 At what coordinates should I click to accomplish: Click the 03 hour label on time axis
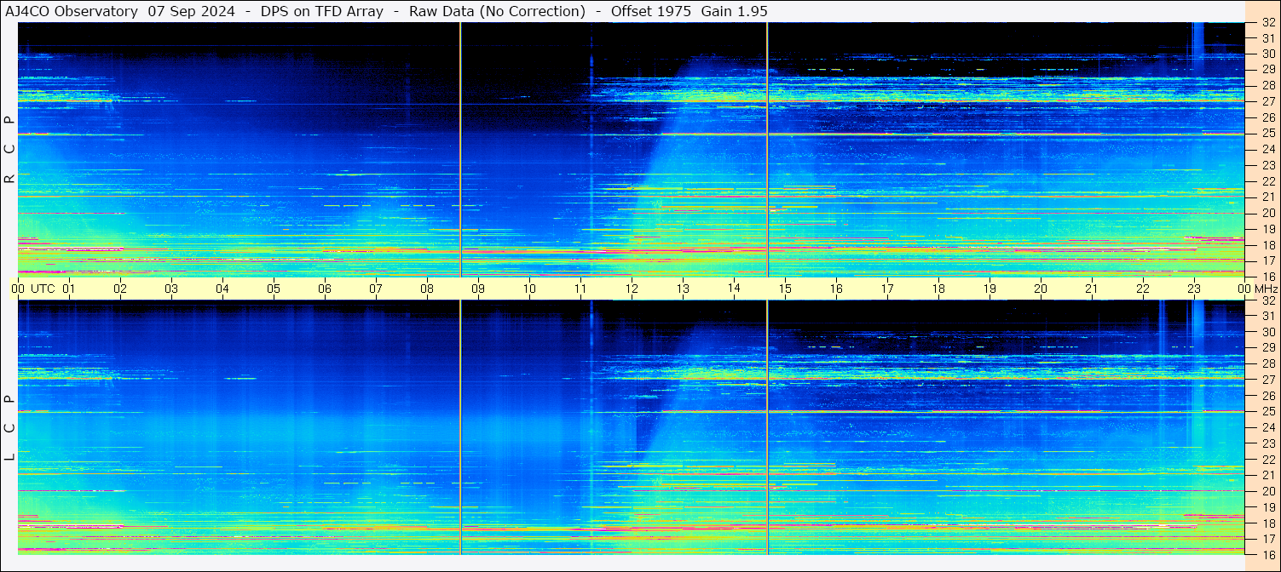[171, 289]
